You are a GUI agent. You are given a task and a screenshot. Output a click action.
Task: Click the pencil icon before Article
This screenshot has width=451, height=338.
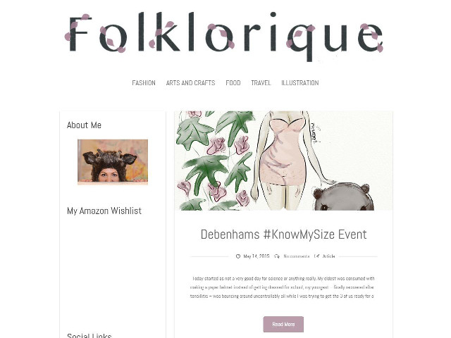point(316,256)
